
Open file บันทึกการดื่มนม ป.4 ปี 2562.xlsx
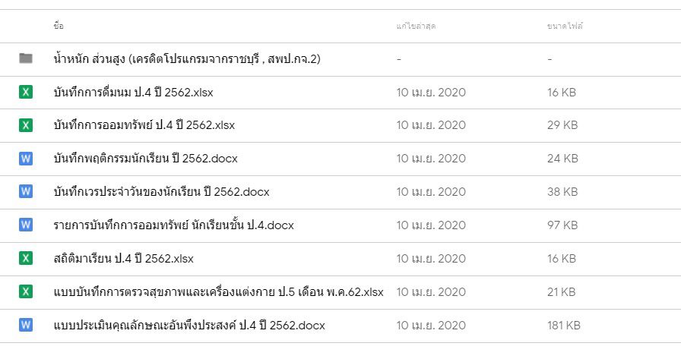pos(133,93)
